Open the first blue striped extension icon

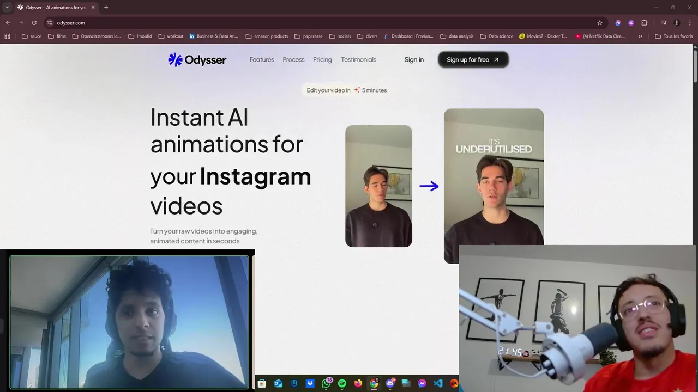click(x=618, y=23)
